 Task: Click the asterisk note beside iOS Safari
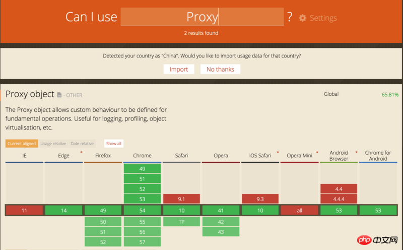[x=278, y=152]
